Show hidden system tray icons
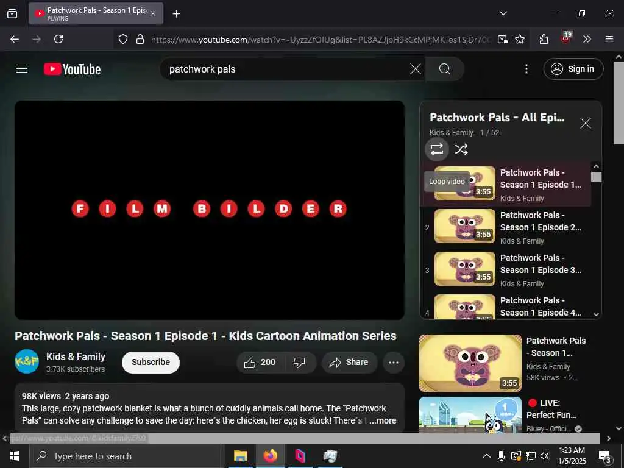 click(487, 456)
